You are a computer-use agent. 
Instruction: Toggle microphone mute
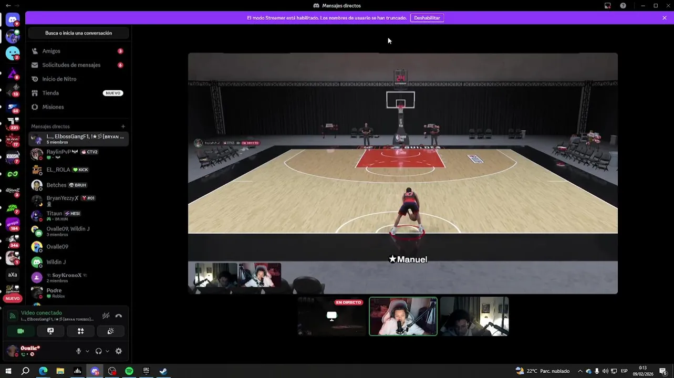point(79,351)
